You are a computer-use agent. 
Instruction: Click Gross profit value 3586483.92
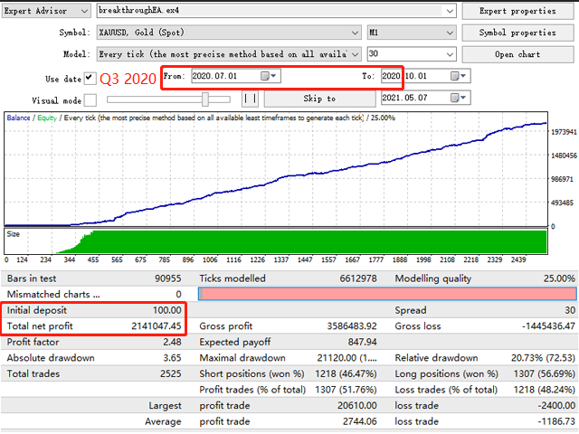click(x=352, y=326)
